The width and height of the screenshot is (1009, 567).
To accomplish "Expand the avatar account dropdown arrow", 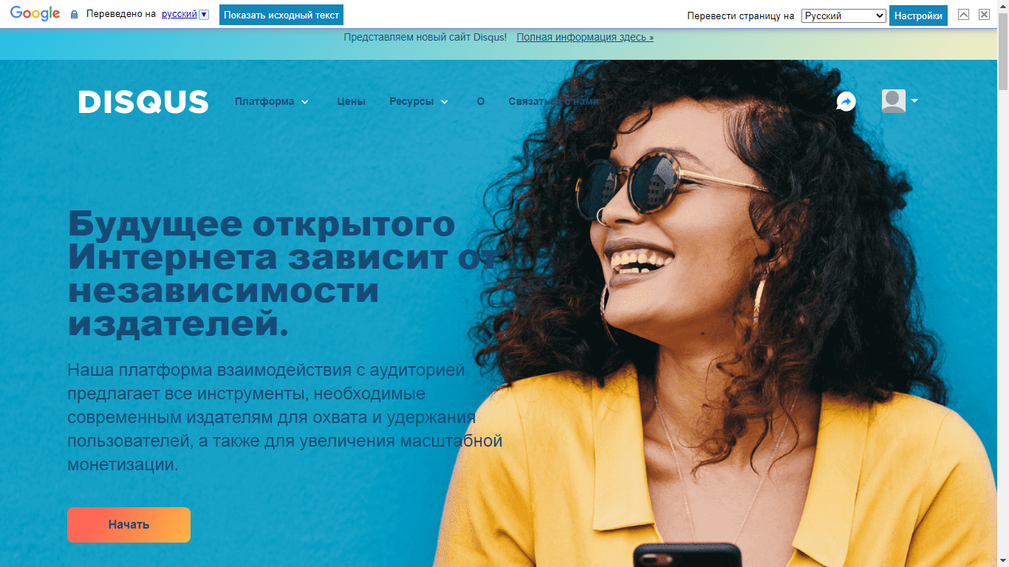I will pos(914,101).
